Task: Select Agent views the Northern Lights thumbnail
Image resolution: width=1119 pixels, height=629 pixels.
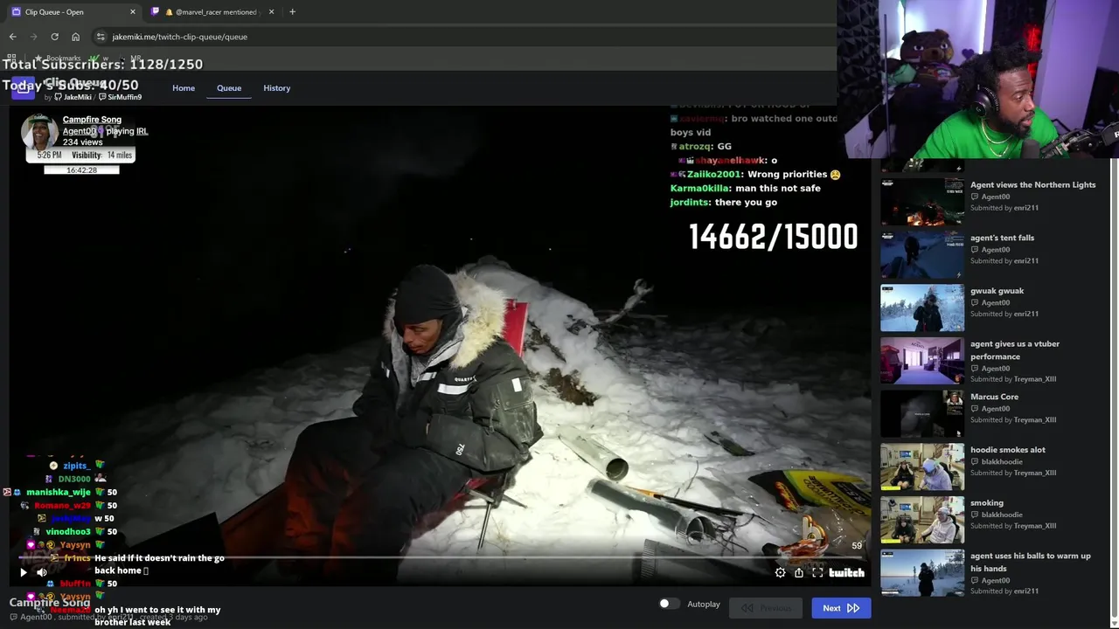Action: tap(922, 201)
